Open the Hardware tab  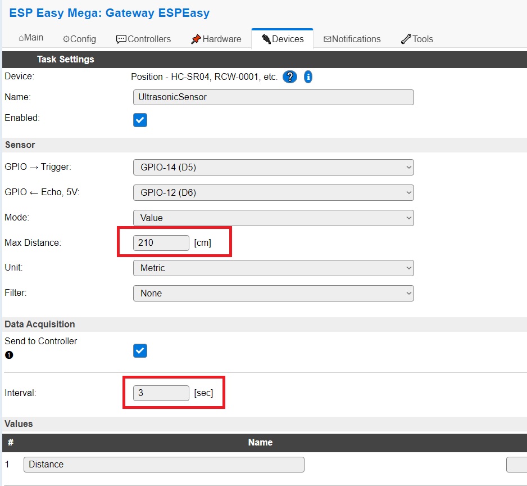pyautogui.click(x=216, y=39)
